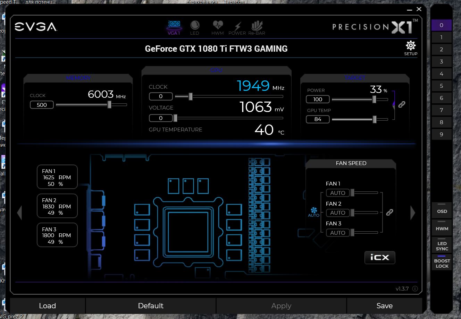Viewport: 461px width, 319px height.
Task: Click the EVGA logo
Action: (36, 27)
